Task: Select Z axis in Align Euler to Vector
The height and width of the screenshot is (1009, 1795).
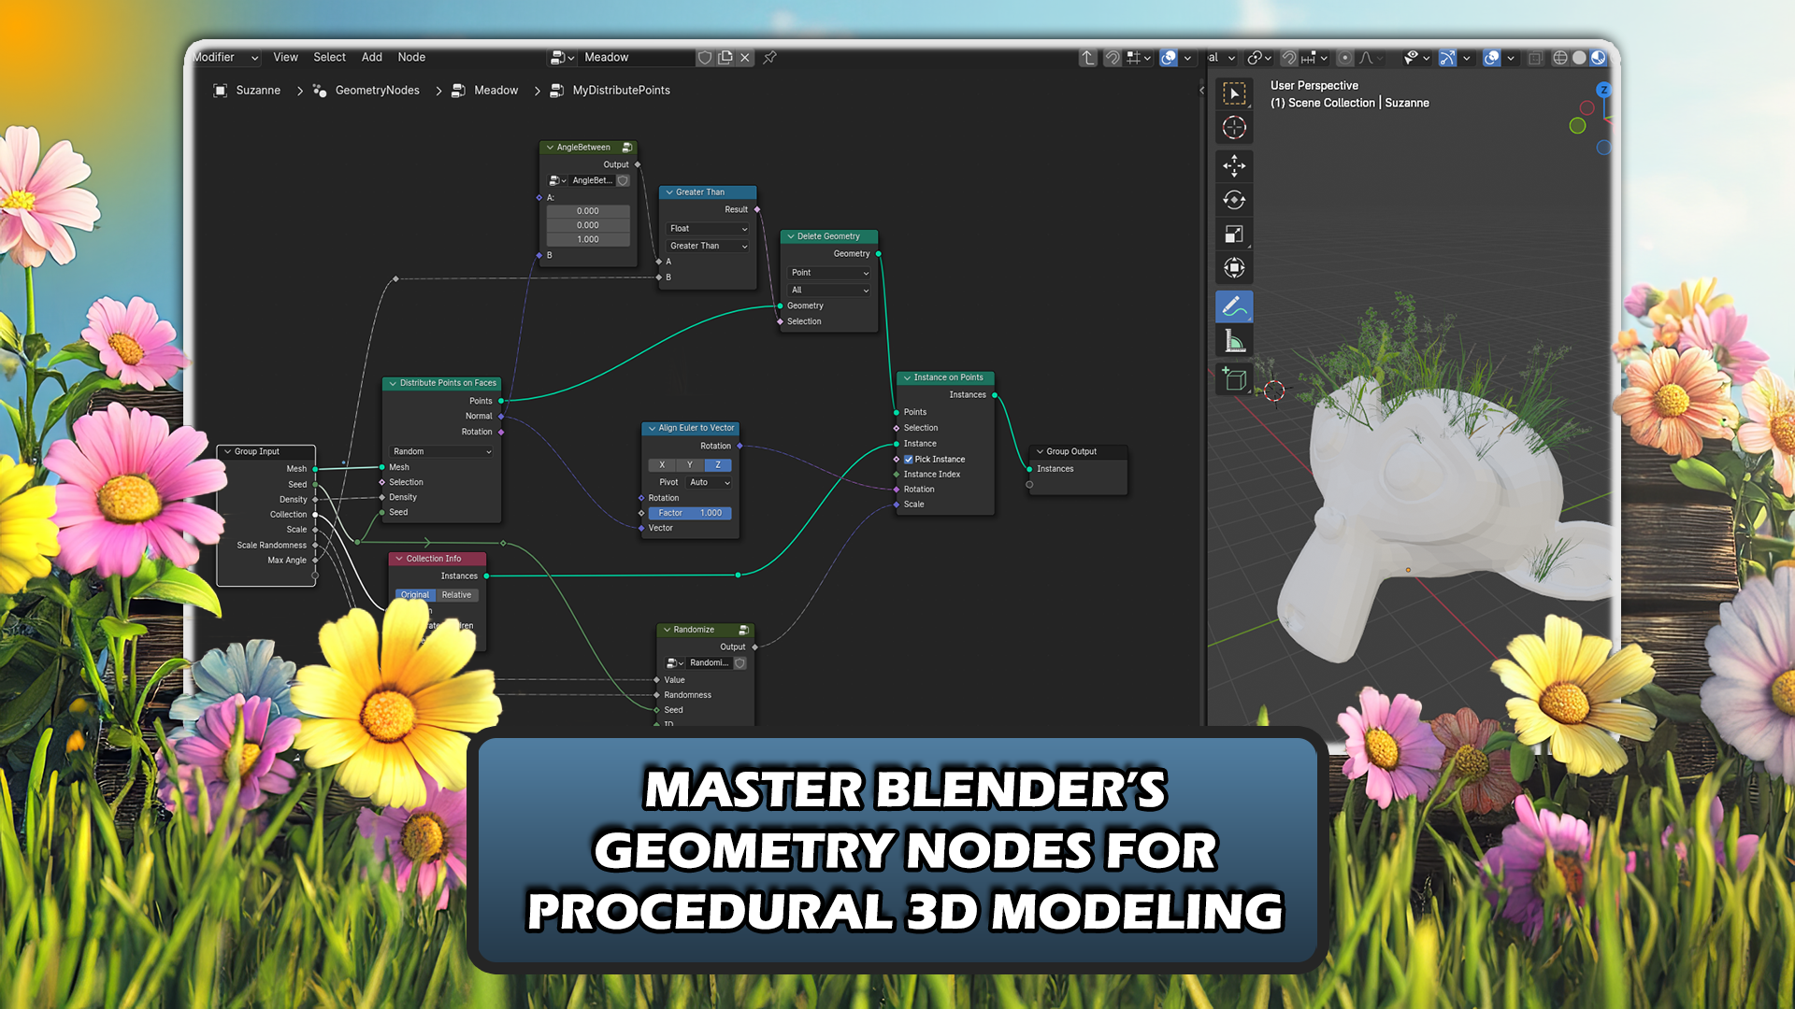Action: pyautogui.click(x=718, y=465)
